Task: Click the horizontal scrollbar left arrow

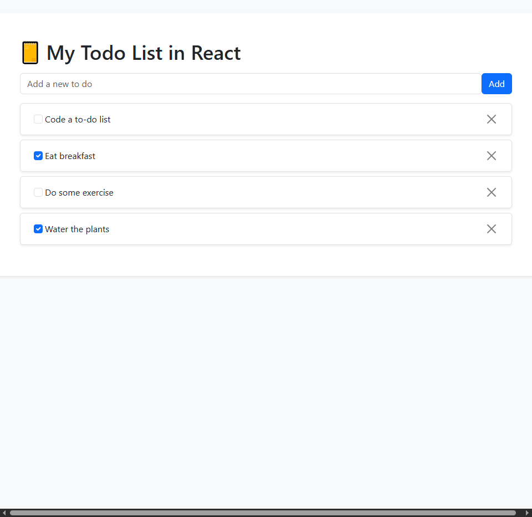Action: [3, 513]
